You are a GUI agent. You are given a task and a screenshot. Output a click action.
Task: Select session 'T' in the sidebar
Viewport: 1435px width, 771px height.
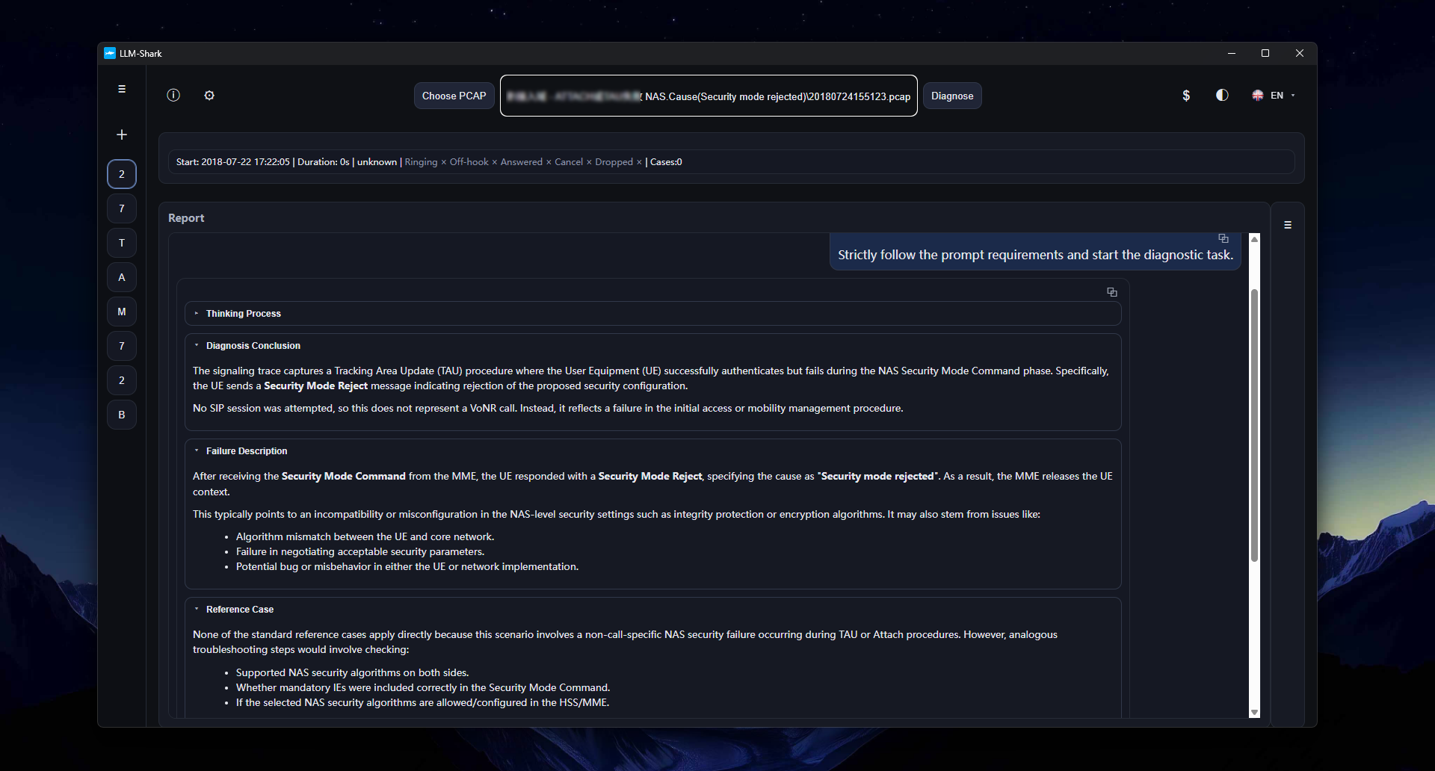tap(122, 243)
